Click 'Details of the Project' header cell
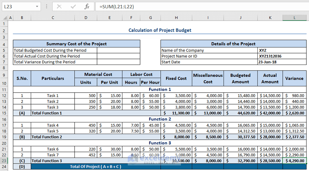 [233, 44]
